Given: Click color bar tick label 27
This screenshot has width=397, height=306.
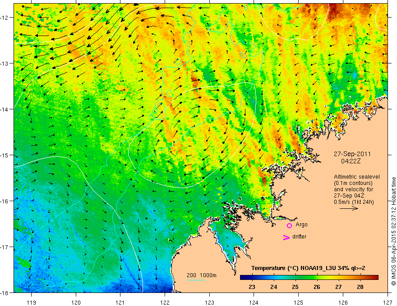Looking at the screenshot, I should point(338,287).
